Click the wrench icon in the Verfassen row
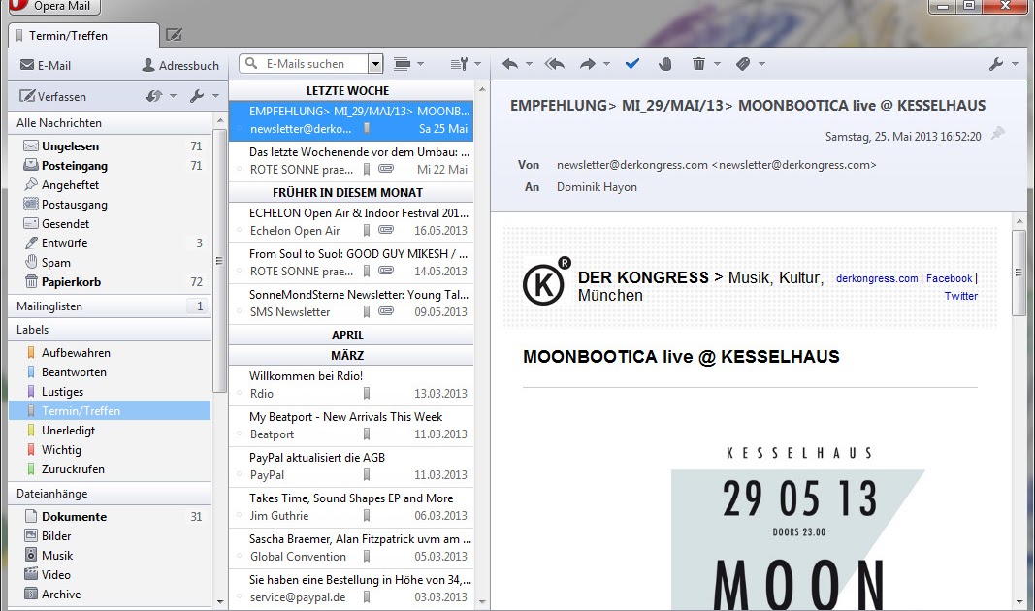The image size is (1035, 611). click(197, 96)
